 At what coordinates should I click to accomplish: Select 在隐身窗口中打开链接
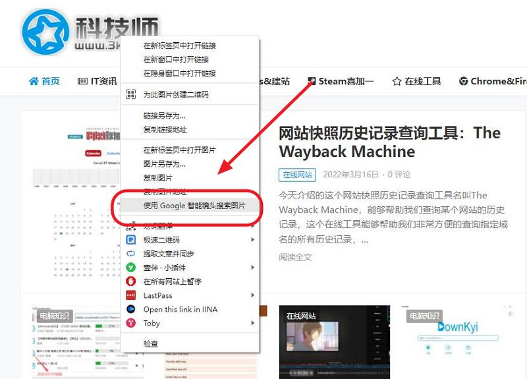[190, 73]
